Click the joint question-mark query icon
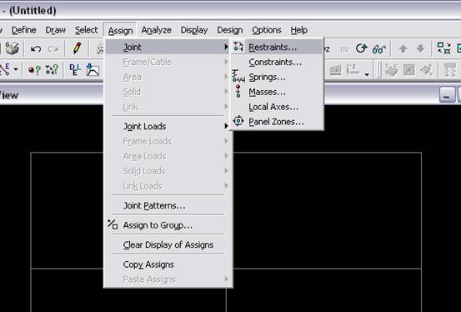 click(x=52, y=70)
